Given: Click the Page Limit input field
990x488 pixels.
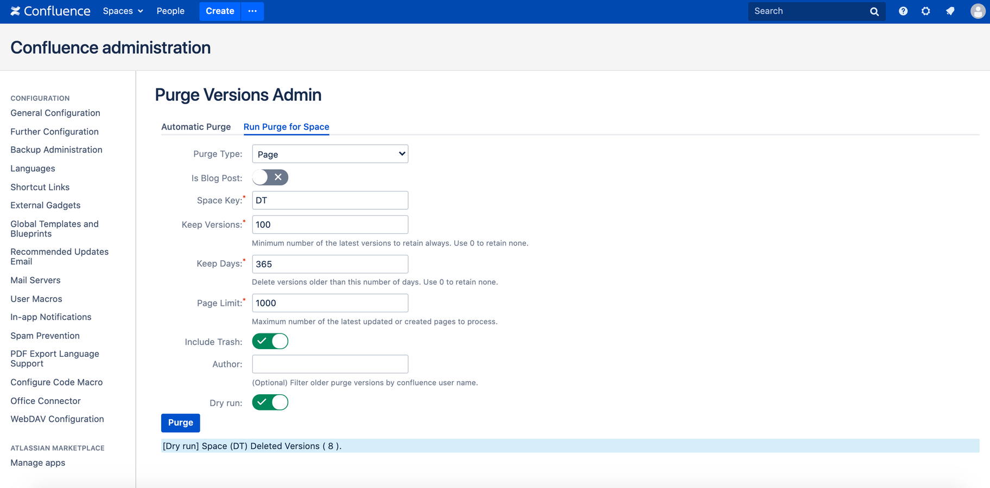Looking at the screenshot, I should [x=330, y=303].
